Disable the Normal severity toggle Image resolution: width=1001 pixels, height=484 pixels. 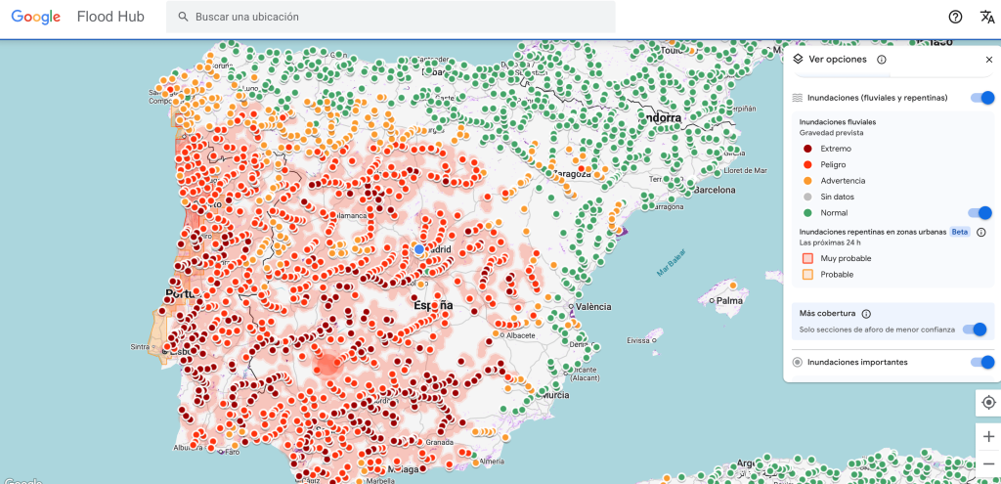[x=979, y=212]
